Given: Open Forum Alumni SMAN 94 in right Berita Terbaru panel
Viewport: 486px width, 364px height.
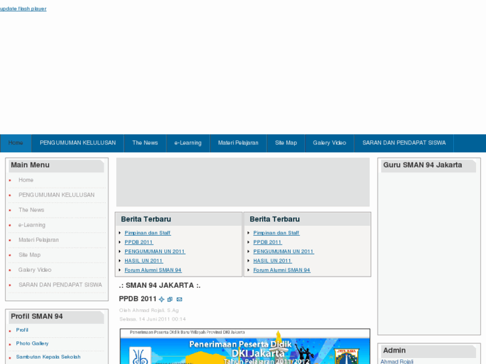Looking at the screenshot, I should pos(281,270).
